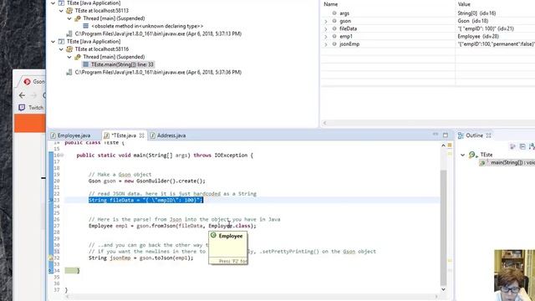
Task: Collapse the TEste at localhost:58116 node
Action: tap(61, 49)
